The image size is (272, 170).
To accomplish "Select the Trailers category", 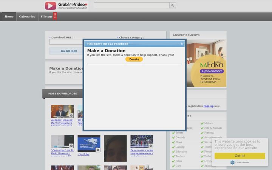I will click(180, 156).
